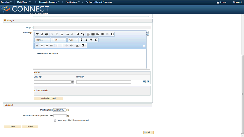Image resolution: width=244 pixels, height=137 pixels.
Task: Open the Posting Date calendar picker
Action: click(67, 110)
